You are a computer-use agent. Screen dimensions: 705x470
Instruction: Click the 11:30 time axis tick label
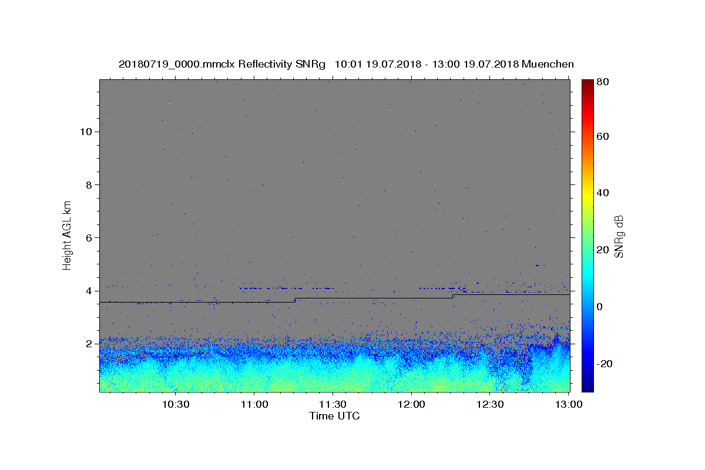point(333,404)
